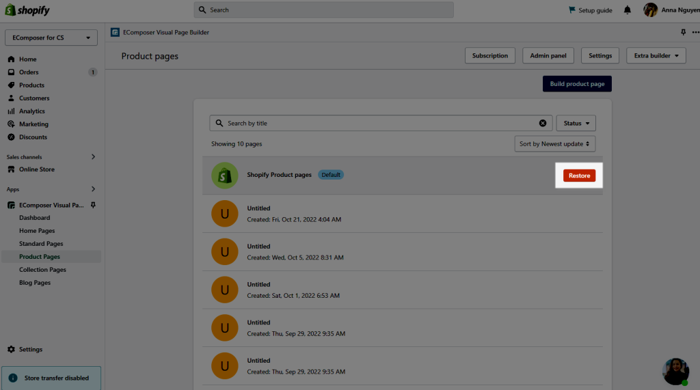Click the Settings gear icon in sidebar
The width and height of the screenshot is (700, 390).
point(11,350)
